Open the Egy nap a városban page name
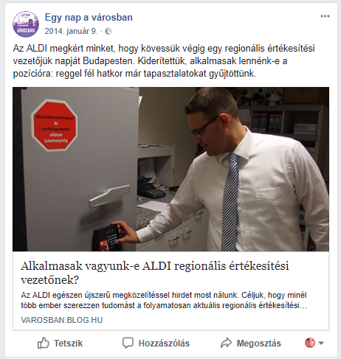Viewport: 341px width, 359px height. point(89,18)
